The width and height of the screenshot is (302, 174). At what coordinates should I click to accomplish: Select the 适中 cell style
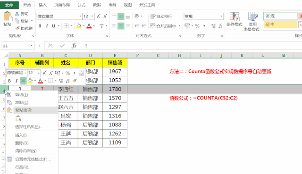pos(280,25)
